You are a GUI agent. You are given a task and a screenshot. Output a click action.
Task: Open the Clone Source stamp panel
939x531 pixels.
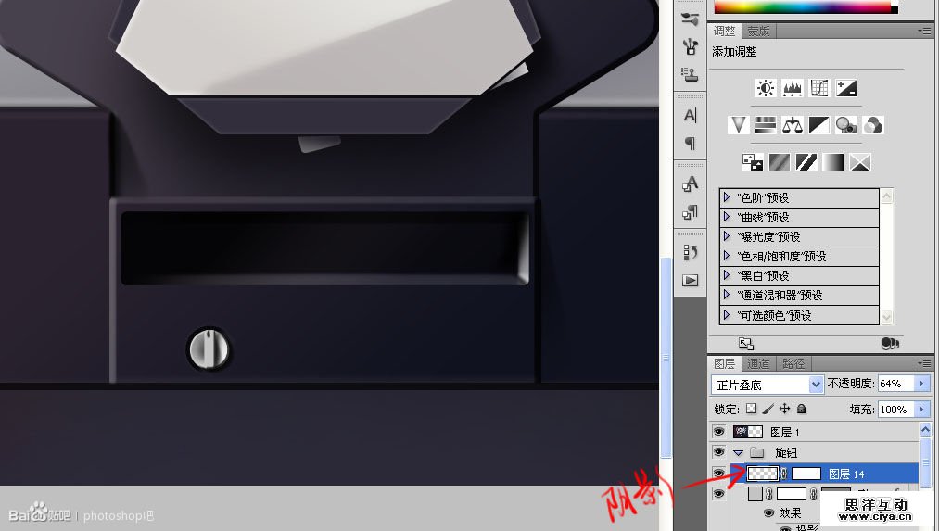coord(690,74)
